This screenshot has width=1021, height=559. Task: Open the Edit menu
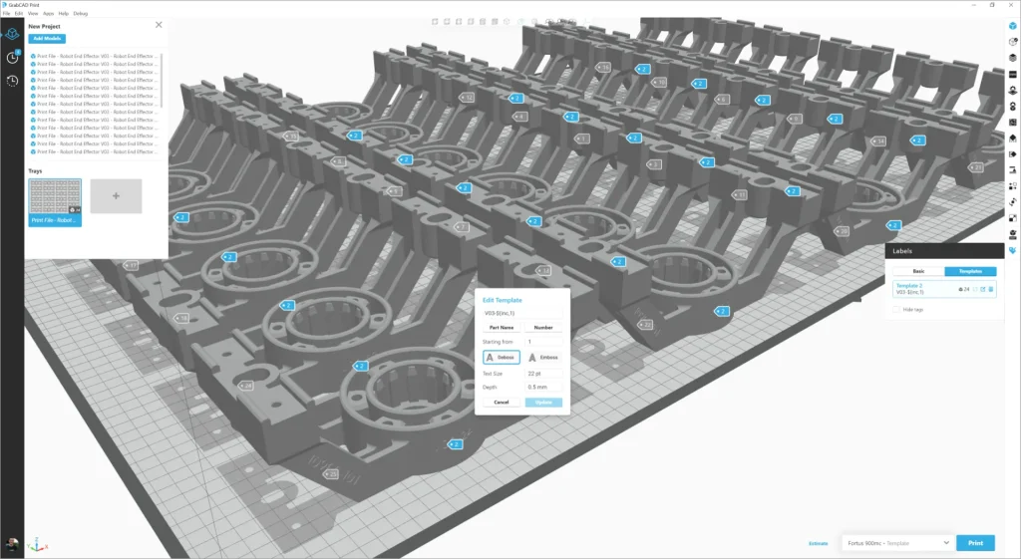pyautogui.click(x=18, y=13)
